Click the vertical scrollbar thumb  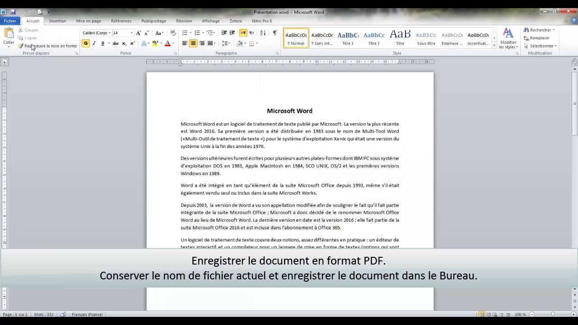point(574,103)
